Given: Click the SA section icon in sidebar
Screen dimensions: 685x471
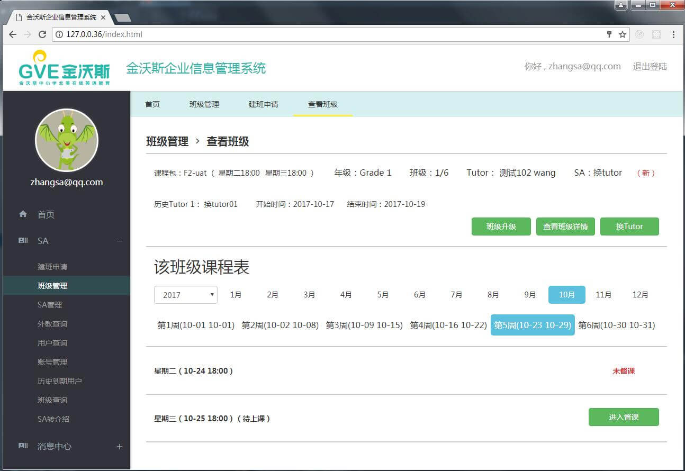Looking at the screenshot, I should (23, 241).
